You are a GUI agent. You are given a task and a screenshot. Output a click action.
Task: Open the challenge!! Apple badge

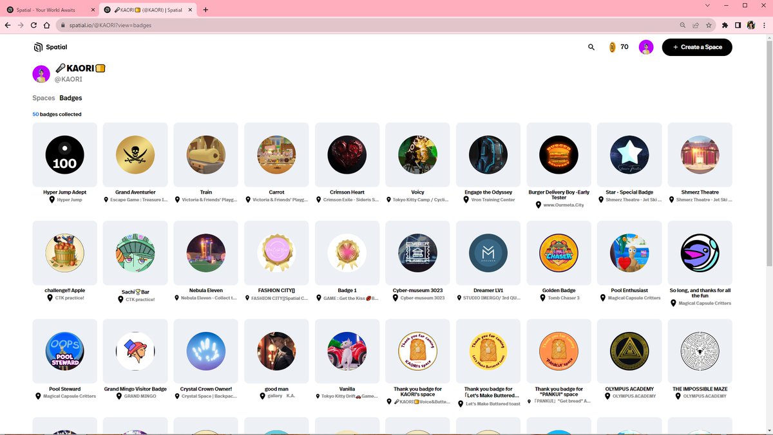point(64,253)
